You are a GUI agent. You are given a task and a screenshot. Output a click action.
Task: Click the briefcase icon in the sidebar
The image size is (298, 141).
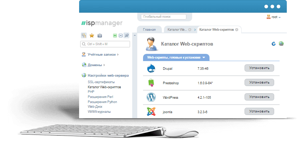point(100,35)
